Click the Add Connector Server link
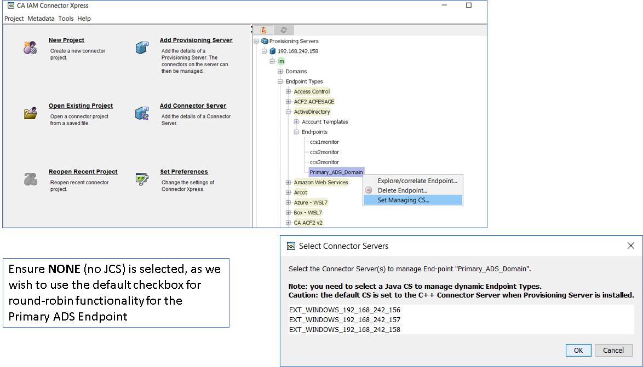 (x=193, y=106)
